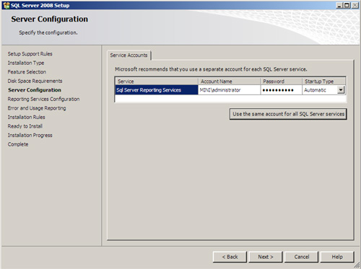361x269 pixels.
Task: Click the Next > button
Action: click(266, 257)
